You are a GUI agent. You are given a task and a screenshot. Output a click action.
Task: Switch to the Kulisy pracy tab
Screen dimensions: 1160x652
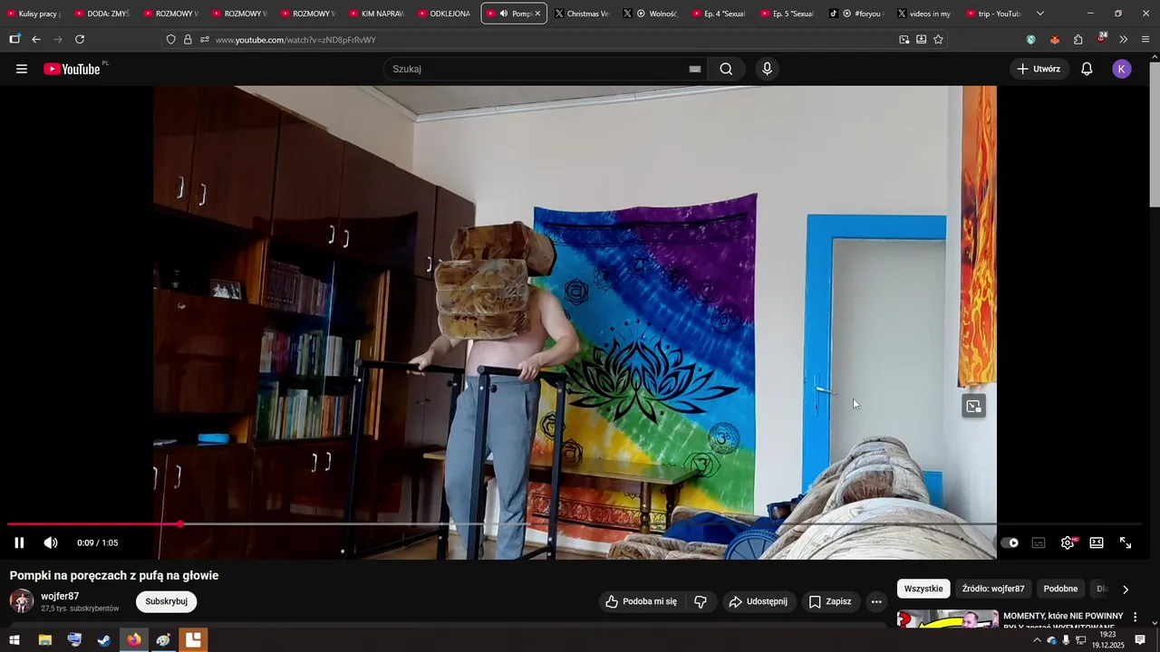[35, 14]
